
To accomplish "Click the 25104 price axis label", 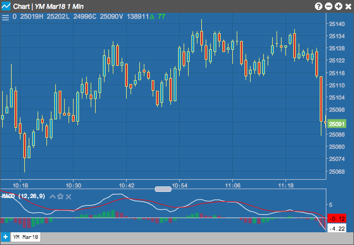I will click(x=337, y=97).
